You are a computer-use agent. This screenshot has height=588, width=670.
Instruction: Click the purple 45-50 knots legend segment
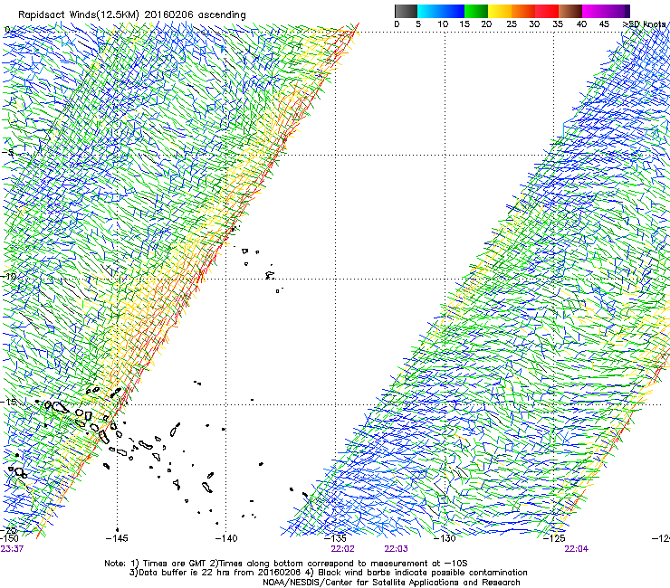tap(617, 11)
